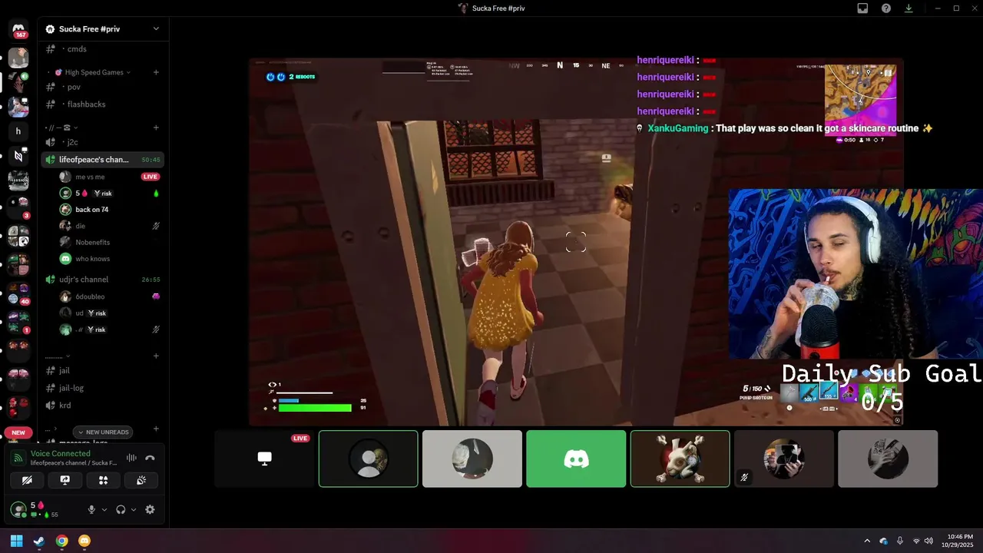Select user back on 74
This screenshot has height=553, width=983.
91,210
